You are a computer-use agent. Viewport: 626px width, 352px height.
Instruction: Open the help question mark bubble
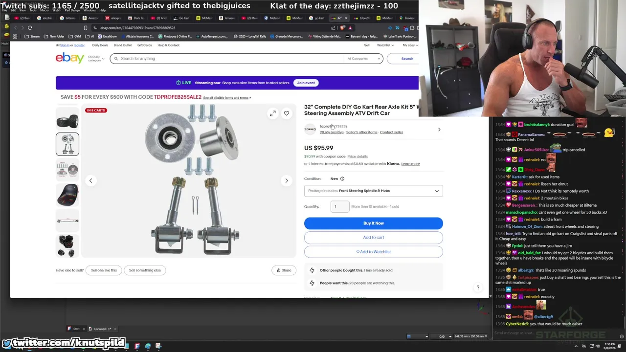pos(478,288)
